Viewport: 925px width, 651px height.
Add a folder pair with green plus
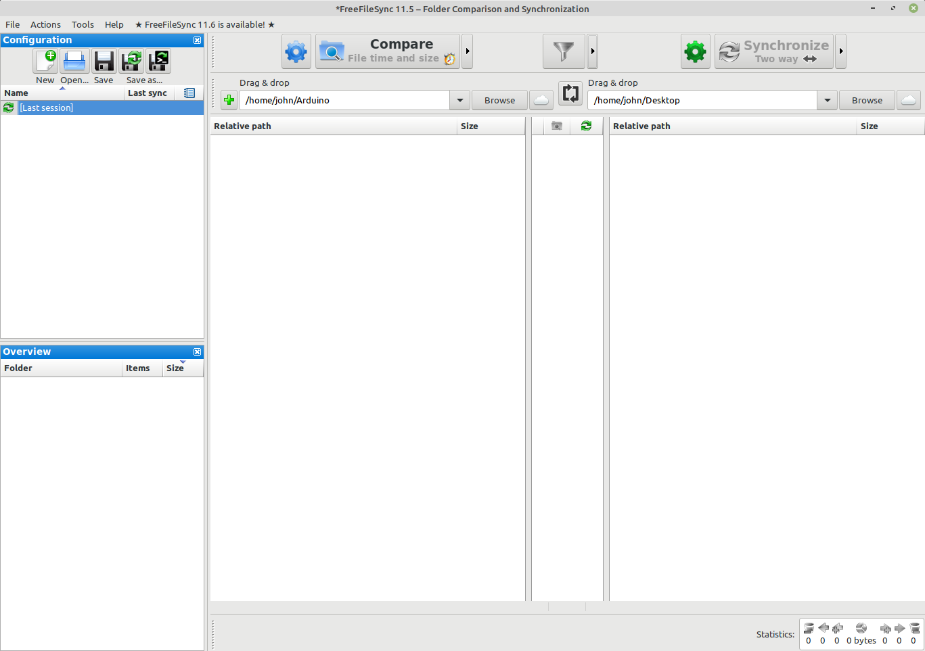(229, 100)
